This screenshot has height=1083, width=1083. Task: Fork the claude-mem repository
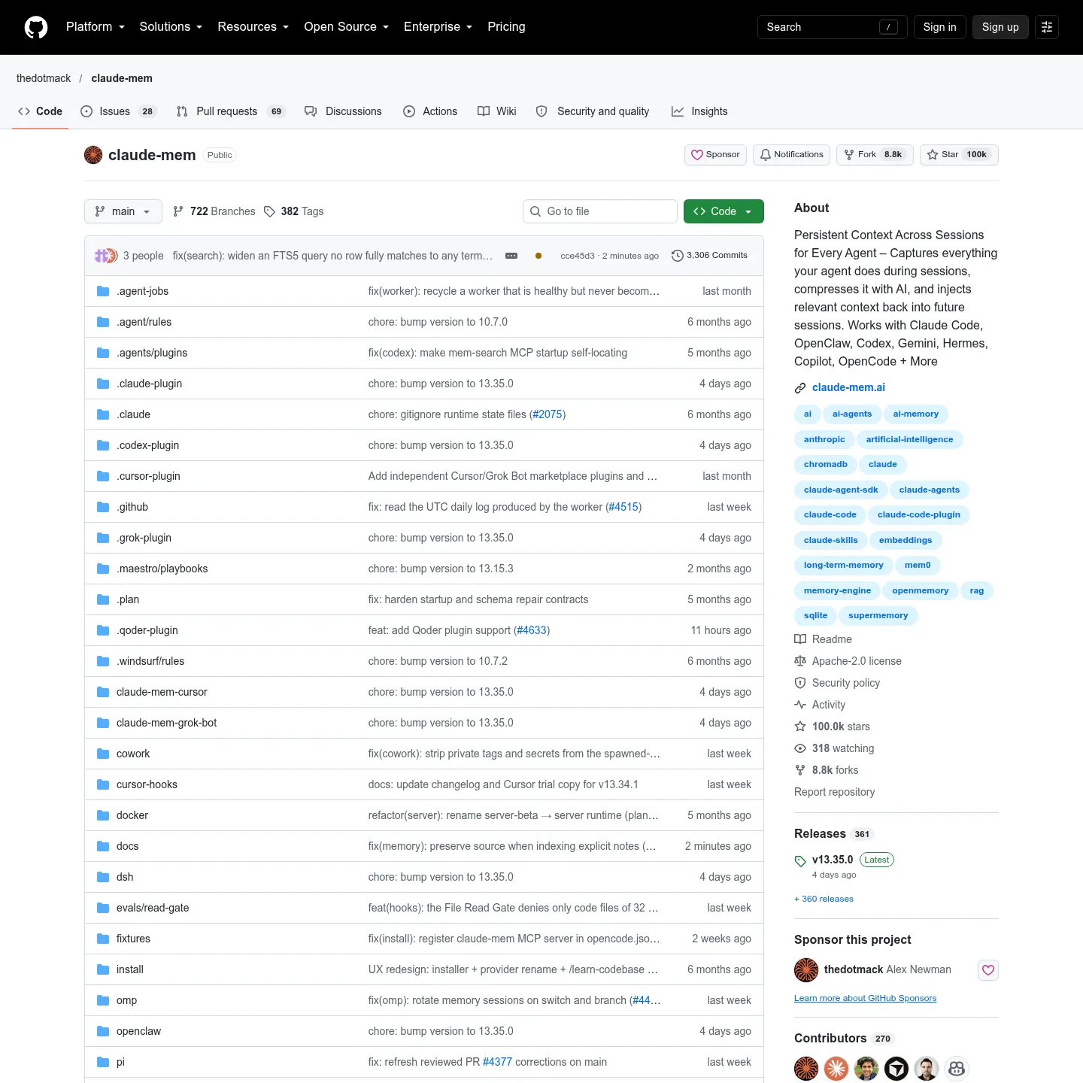click(875, 155)
